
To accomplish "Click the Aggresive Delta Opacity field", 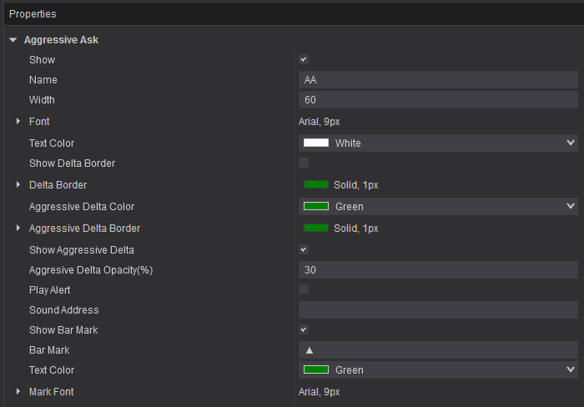I will (438, 270).
